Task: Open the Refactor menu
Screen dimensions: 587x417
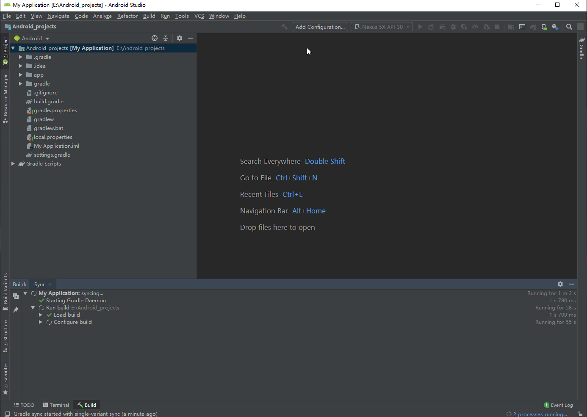Action: pyautogui.click(x=127, y=16)
